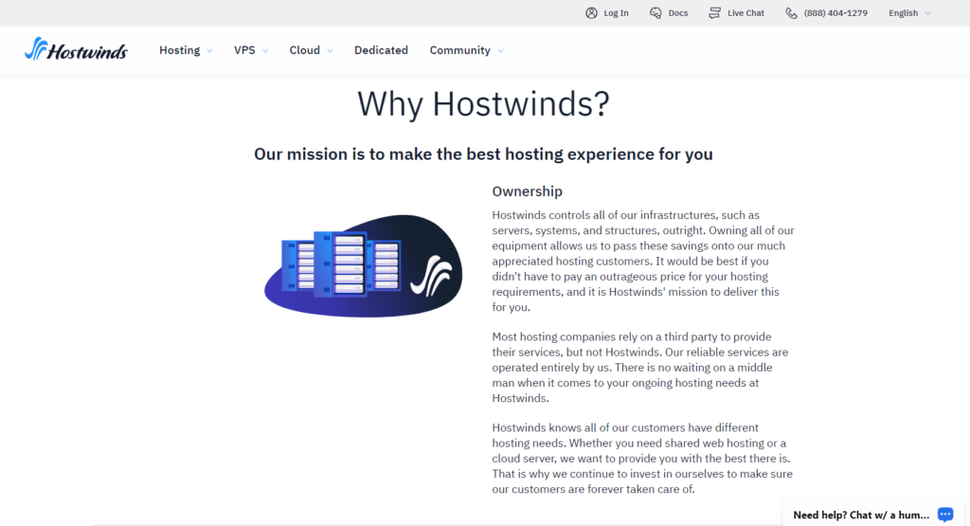Image resolution: width=970 pixels, height=526 pixels.
Task: Click the Docs speech bubble icon
Action: pyautogui.click(x=656, y=13)
